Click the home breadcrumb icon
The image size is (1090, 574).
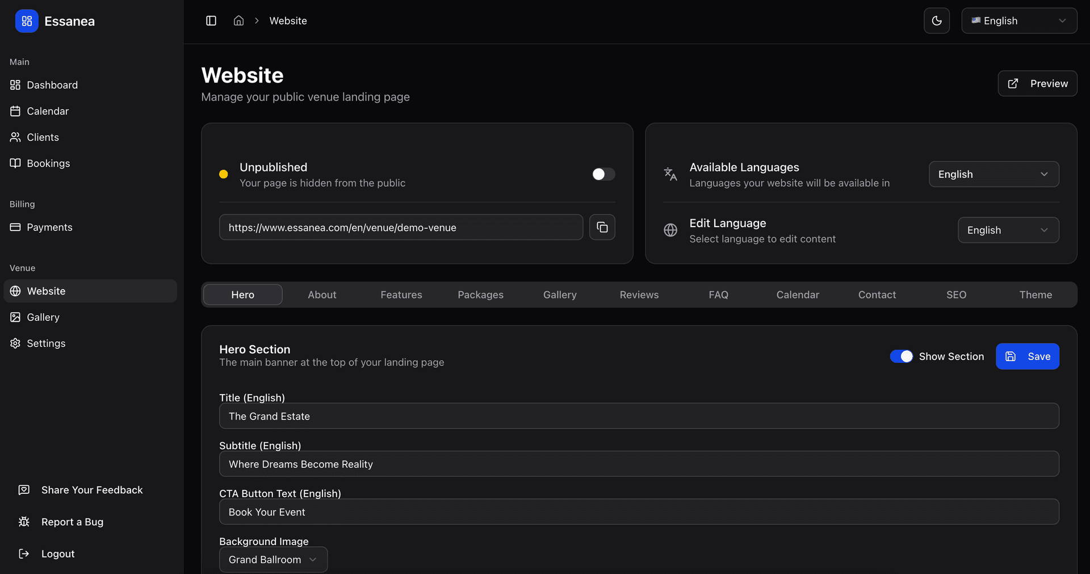click(x=238, y=21)
